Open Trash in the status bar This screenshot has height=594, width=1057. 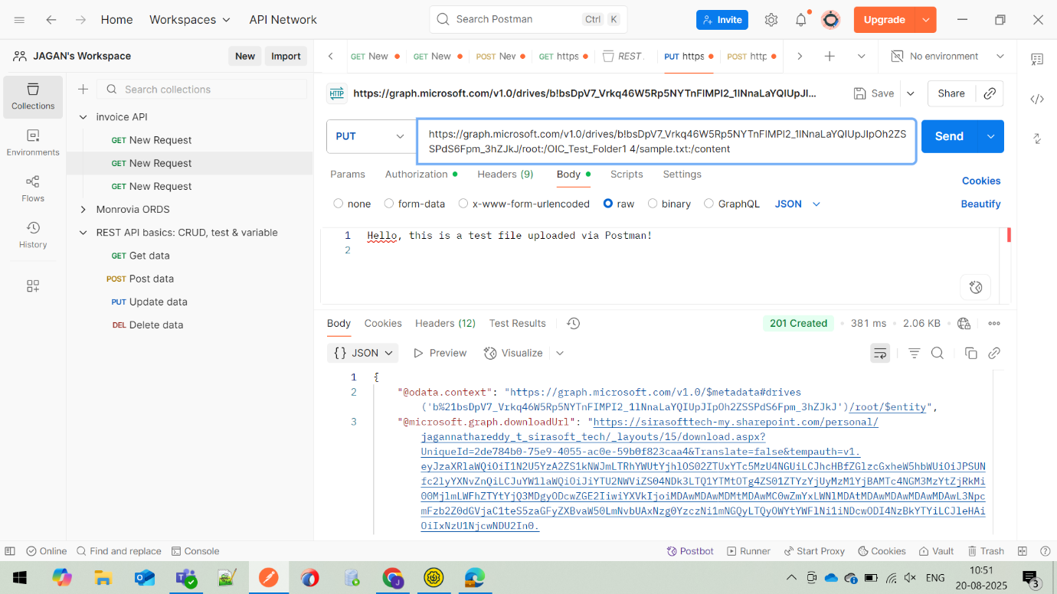(986, 551)
